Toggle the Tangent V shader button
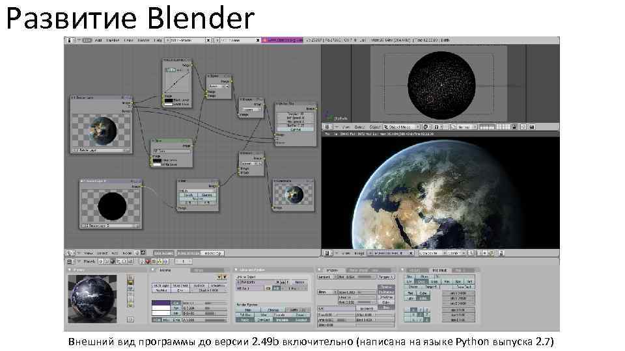625x351 pixels. [x=385, y=277]
